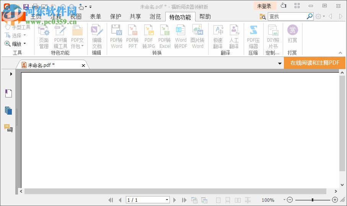Go to the next page
The height and width of the screenshot is (206, 347).
174,200
